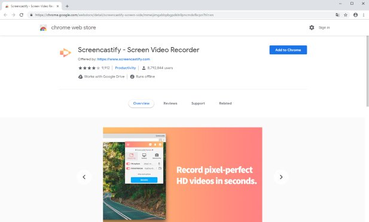The height and width of the screenshot is (222, 369).
Task: Click the Google Drive icon
Action: click(x=80, y=76)
